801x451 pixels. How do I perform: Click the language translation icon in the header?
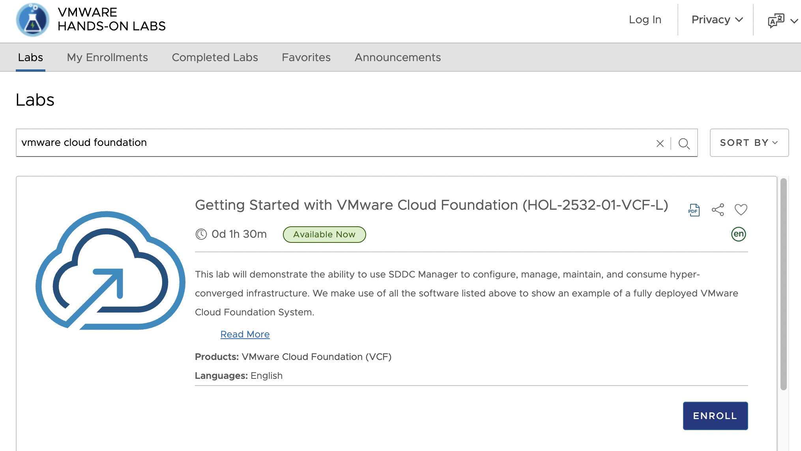[x=775, y=19]
